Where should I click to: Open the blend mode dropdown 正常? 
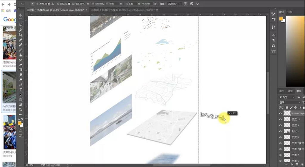tap(289, 102)
